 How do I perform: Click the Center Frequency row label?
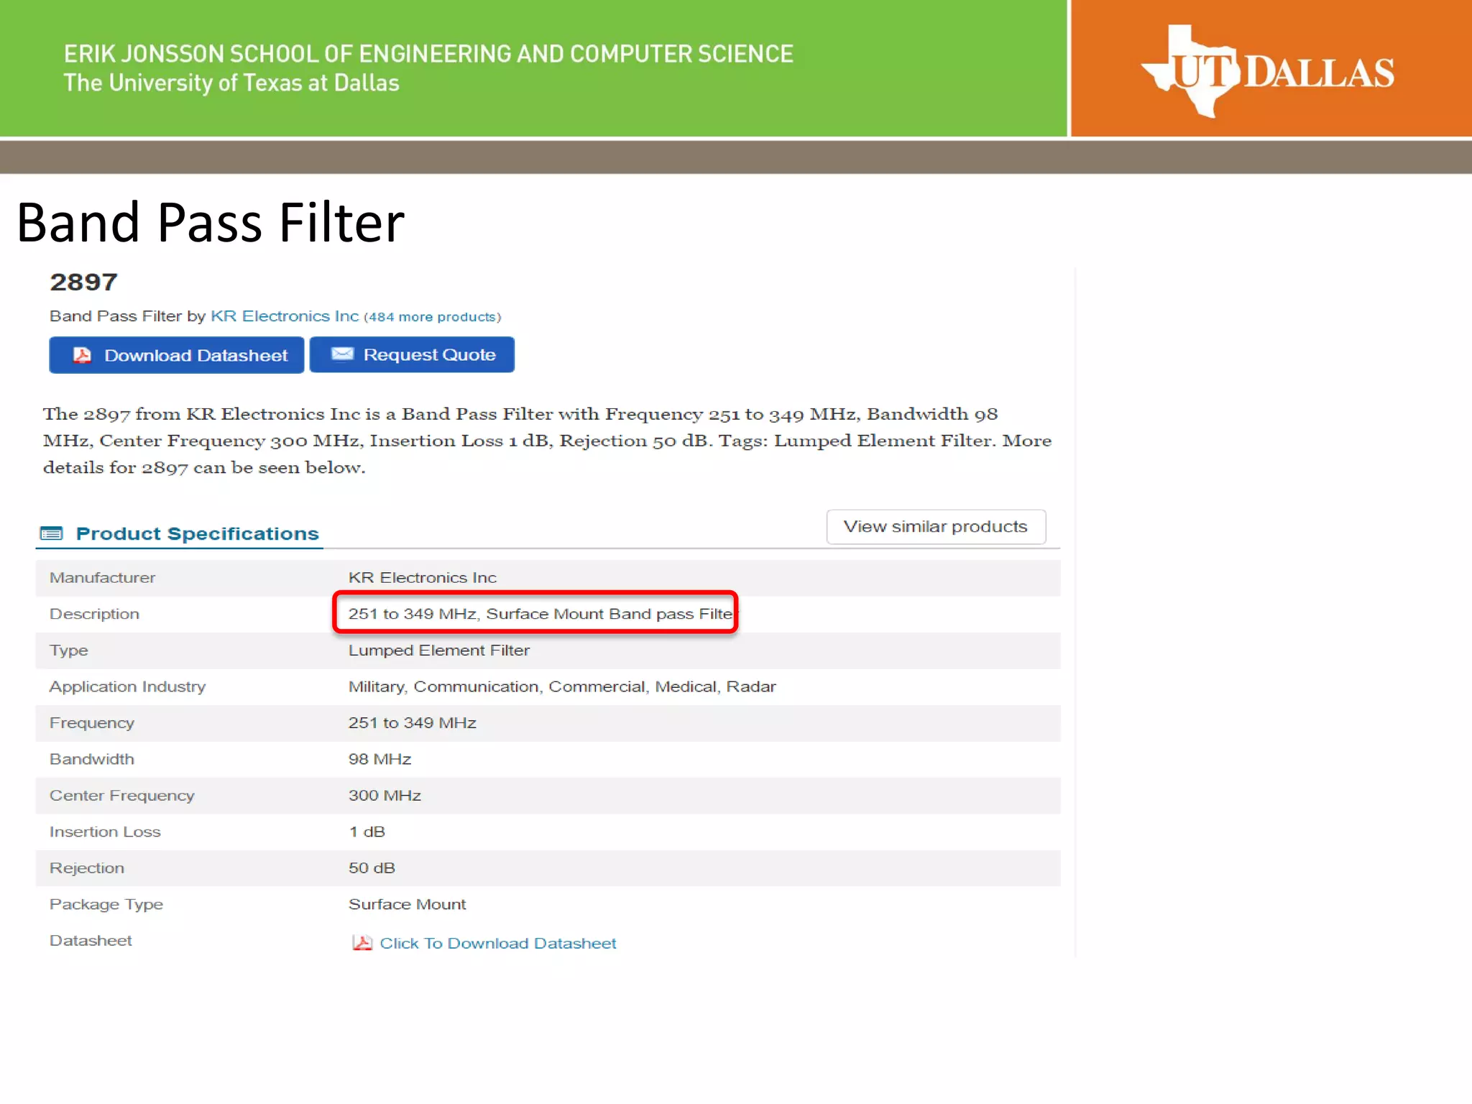122,796
